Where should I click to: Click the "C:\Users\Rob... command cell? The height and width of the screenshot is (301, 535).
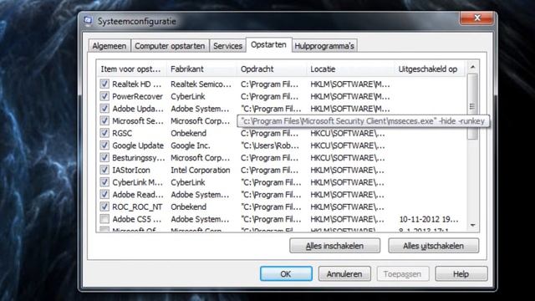pos(270,145)
